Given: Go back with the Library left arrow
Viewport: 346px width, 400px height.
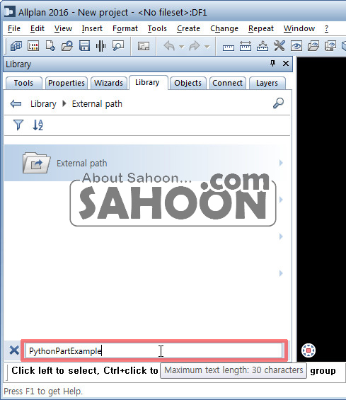Looking at the screenshot, I should tap(16, 104).
